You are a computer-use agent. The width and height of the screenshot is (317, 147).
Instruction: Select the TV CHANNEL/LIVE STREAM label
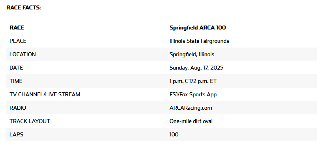[45, 94]
